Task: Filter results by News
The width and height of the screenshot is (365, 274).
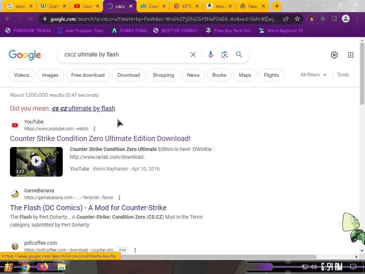Action: click(193, 75)
